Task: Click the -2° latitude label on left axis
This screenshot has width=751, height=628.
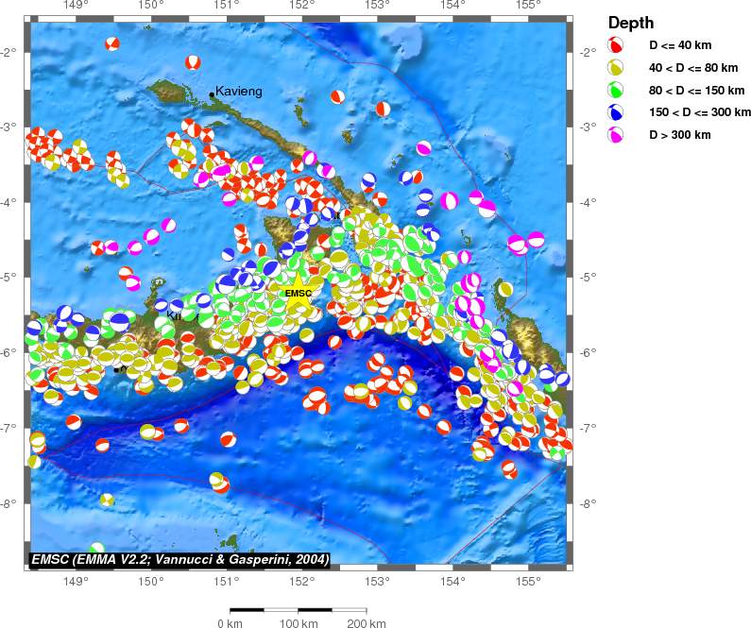Action: click(x=9, y=51)
